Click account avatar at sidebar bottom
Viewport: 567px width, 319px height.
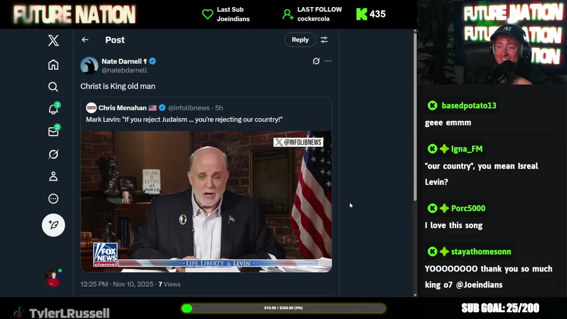[53, 278]
